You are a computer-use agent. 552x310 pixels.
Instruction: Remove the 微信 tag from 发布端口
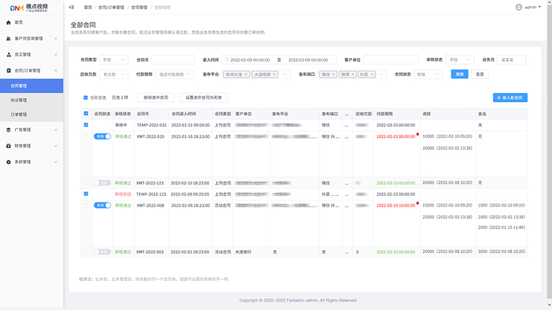(333, 74)
